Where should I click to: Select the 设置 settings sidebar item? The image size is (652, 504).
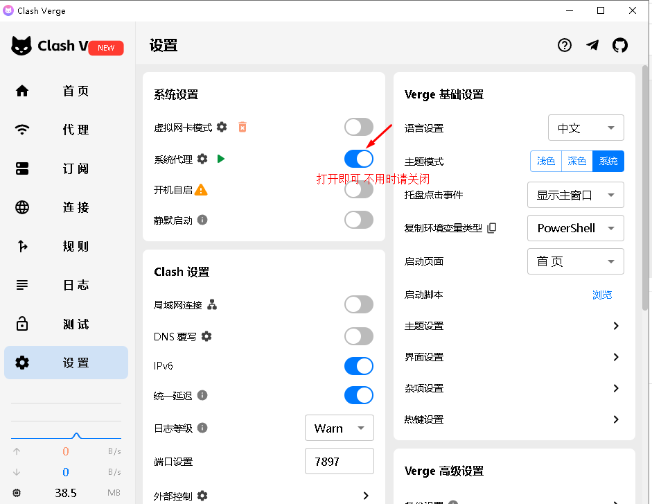point(66,363)
